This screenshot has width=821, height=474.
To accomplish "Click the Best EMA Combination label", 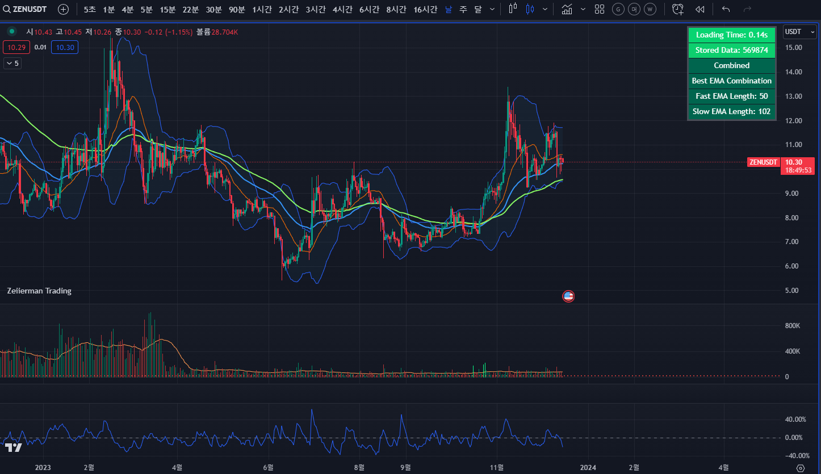I will 731,81.
